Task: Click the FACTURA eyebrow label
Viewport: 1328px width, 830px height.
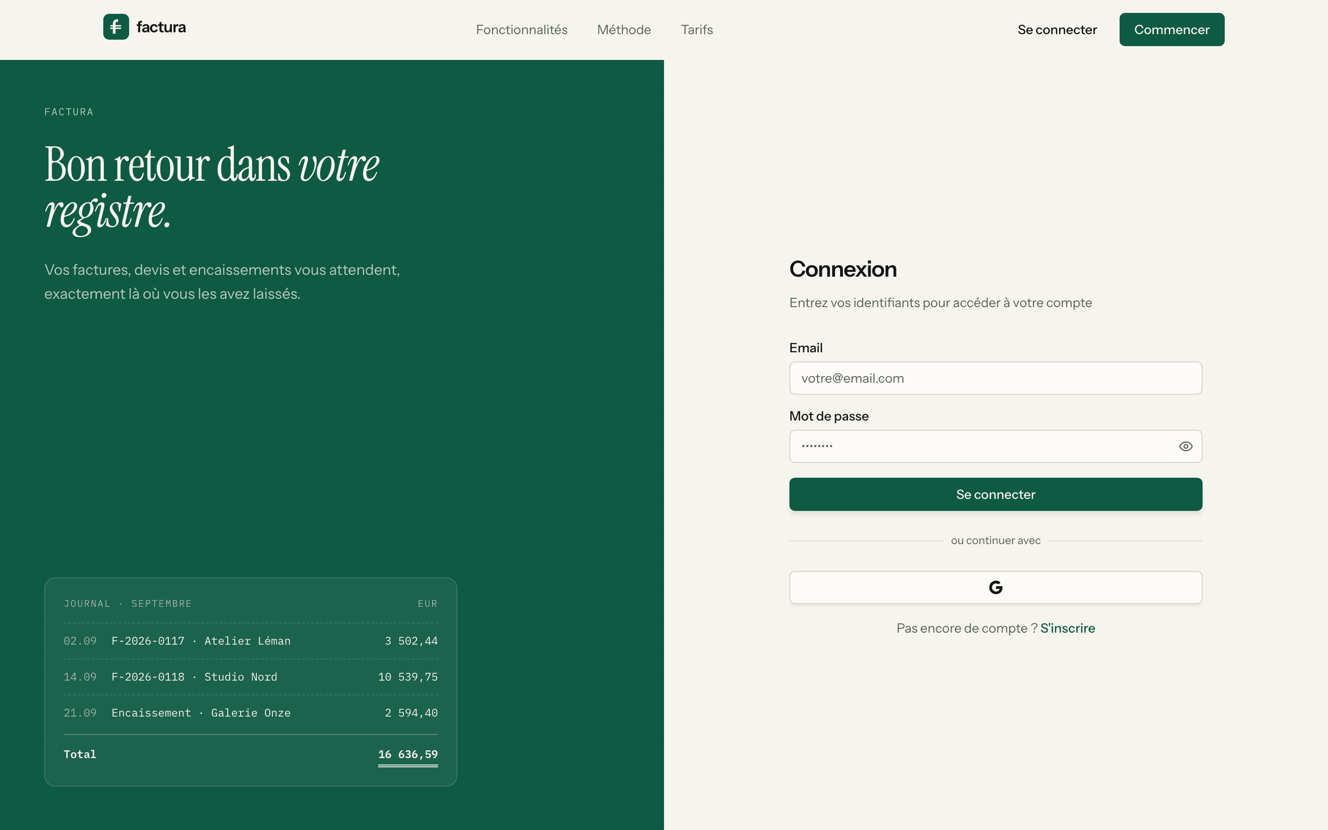Action: coord(69,112)
